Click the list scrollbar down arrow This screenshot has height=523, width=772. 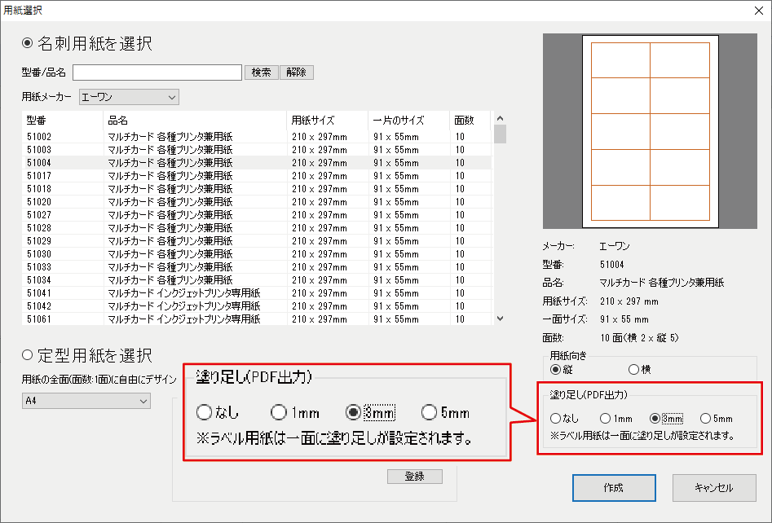click(501, 319)
